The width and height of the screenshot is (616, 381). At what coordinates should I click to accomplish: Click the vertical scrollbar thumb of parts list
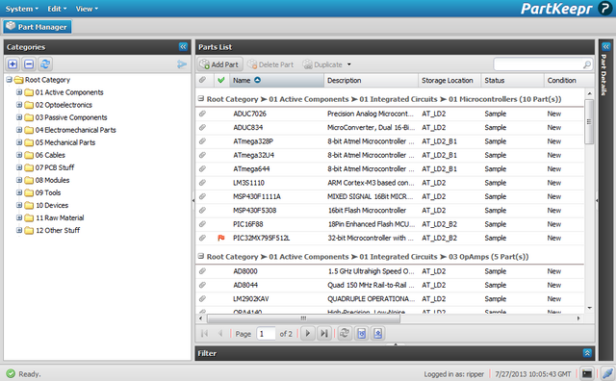click(x=589, y=122)
